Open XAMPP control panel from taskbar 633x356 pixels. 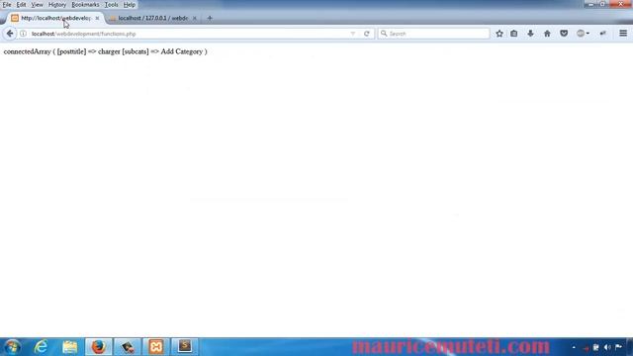tap(156, 347)
